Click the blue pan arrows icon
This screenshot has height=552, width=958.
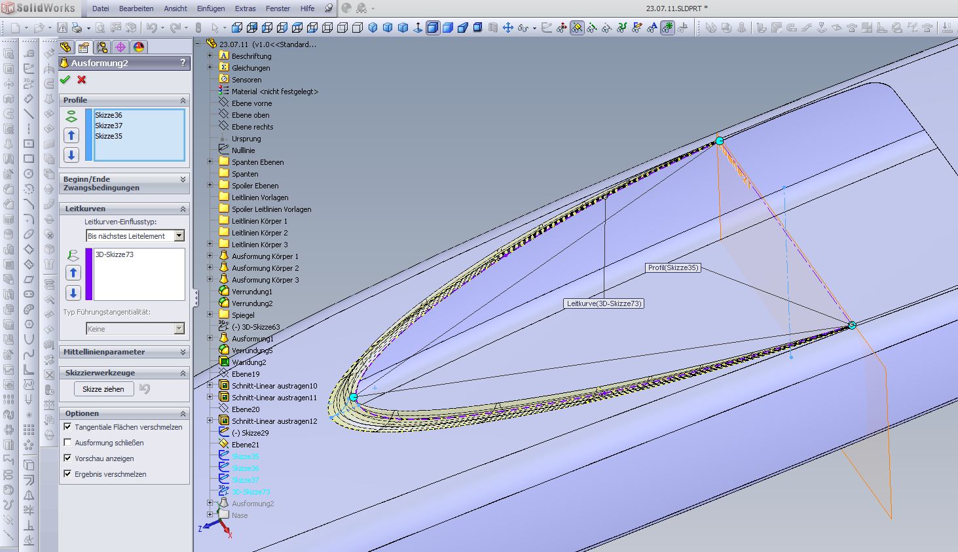click(507, 27)
